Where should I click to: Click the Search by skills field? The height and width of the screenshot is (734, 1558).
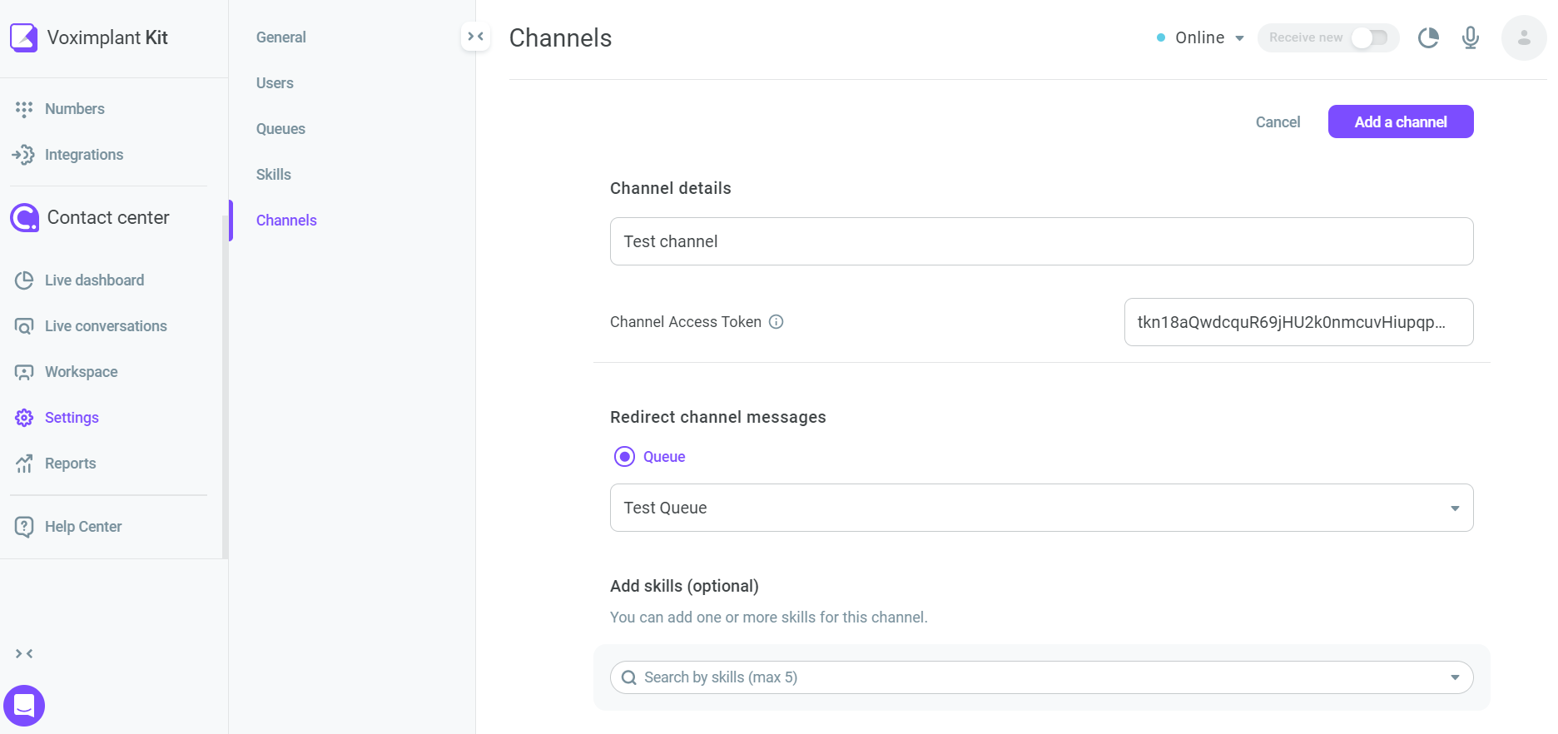click(1041, 677)
